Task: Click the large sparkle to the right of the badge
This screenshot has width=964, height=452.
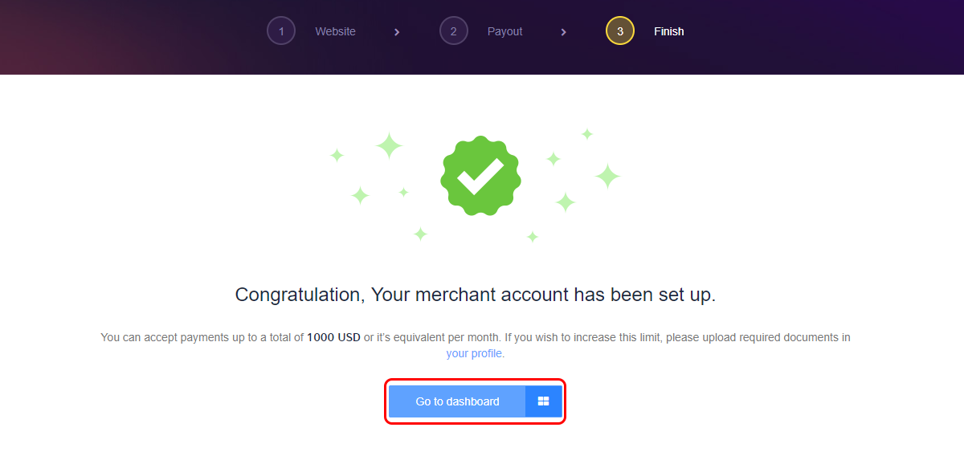Action: [607, 176]
